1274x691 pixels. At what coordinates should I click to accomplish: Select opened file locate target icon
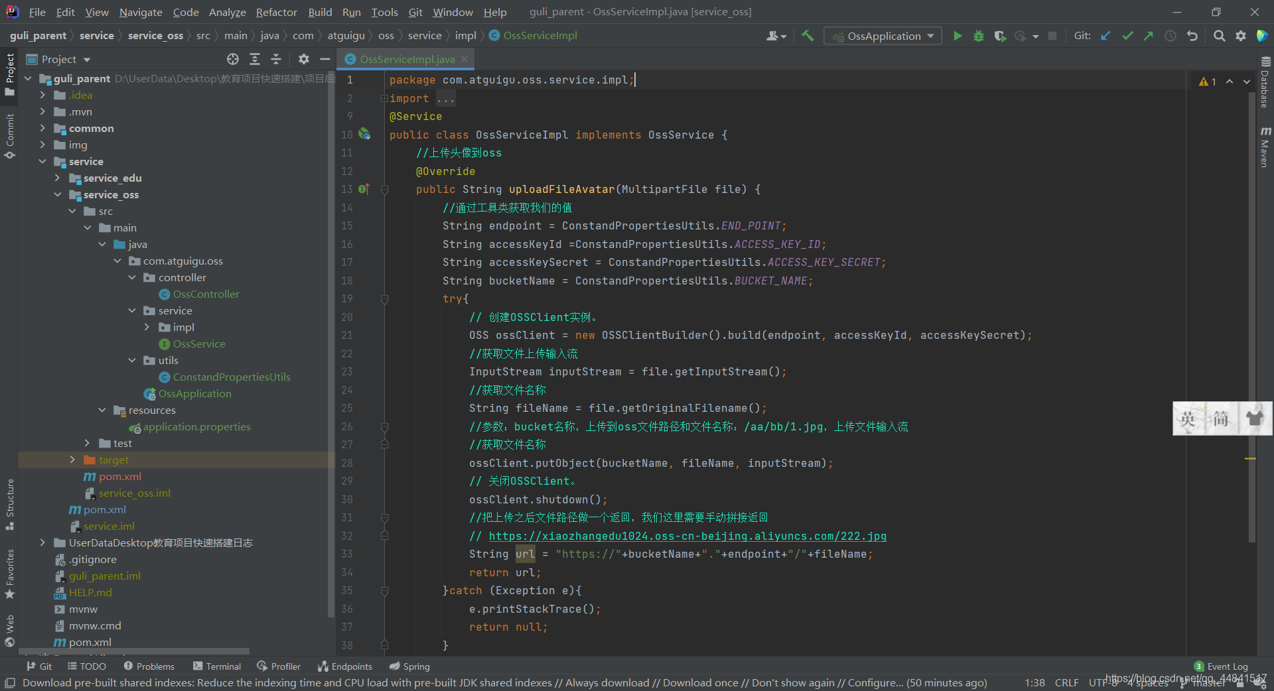[233, 59]
